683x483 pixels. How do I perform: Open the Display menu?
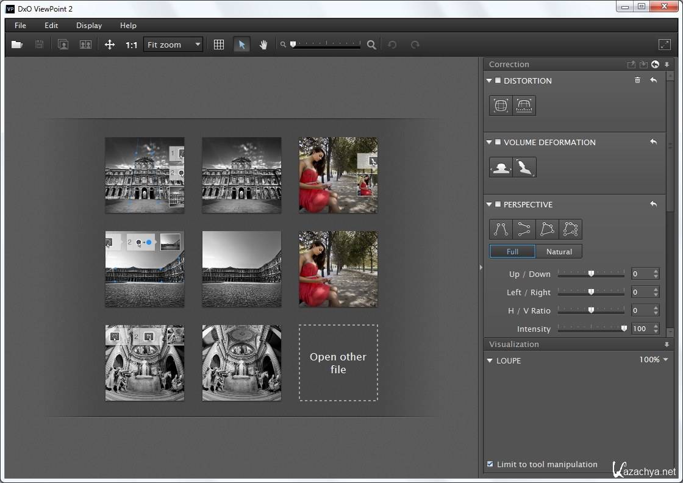click(x=89, y=26)
